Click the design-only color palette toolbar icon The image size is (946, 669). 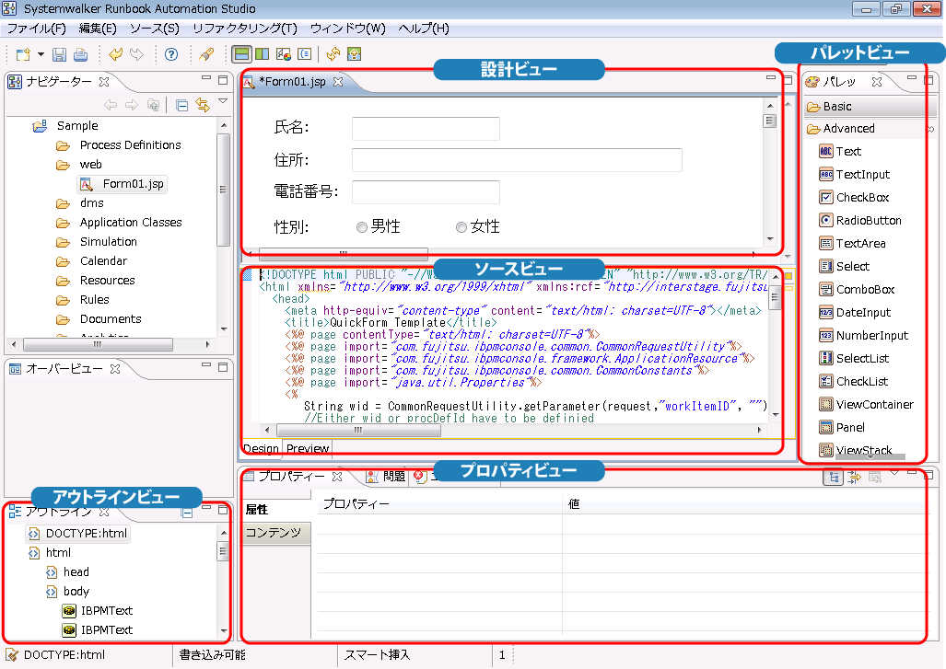coord(284,54)
